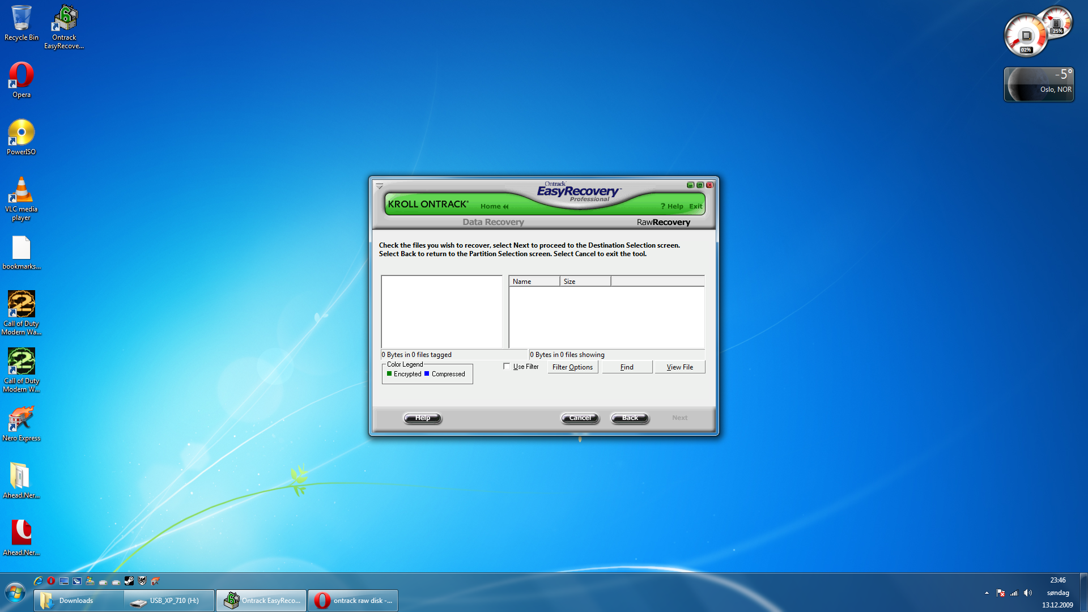Click the View File button
Screen dimensions: 1088x612
[680, 367]
